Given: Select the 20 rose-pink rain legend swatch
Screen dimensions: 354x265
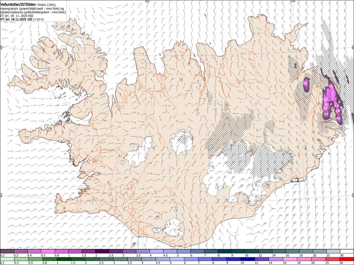Looking at the screenshot, I should click(318, 259).
